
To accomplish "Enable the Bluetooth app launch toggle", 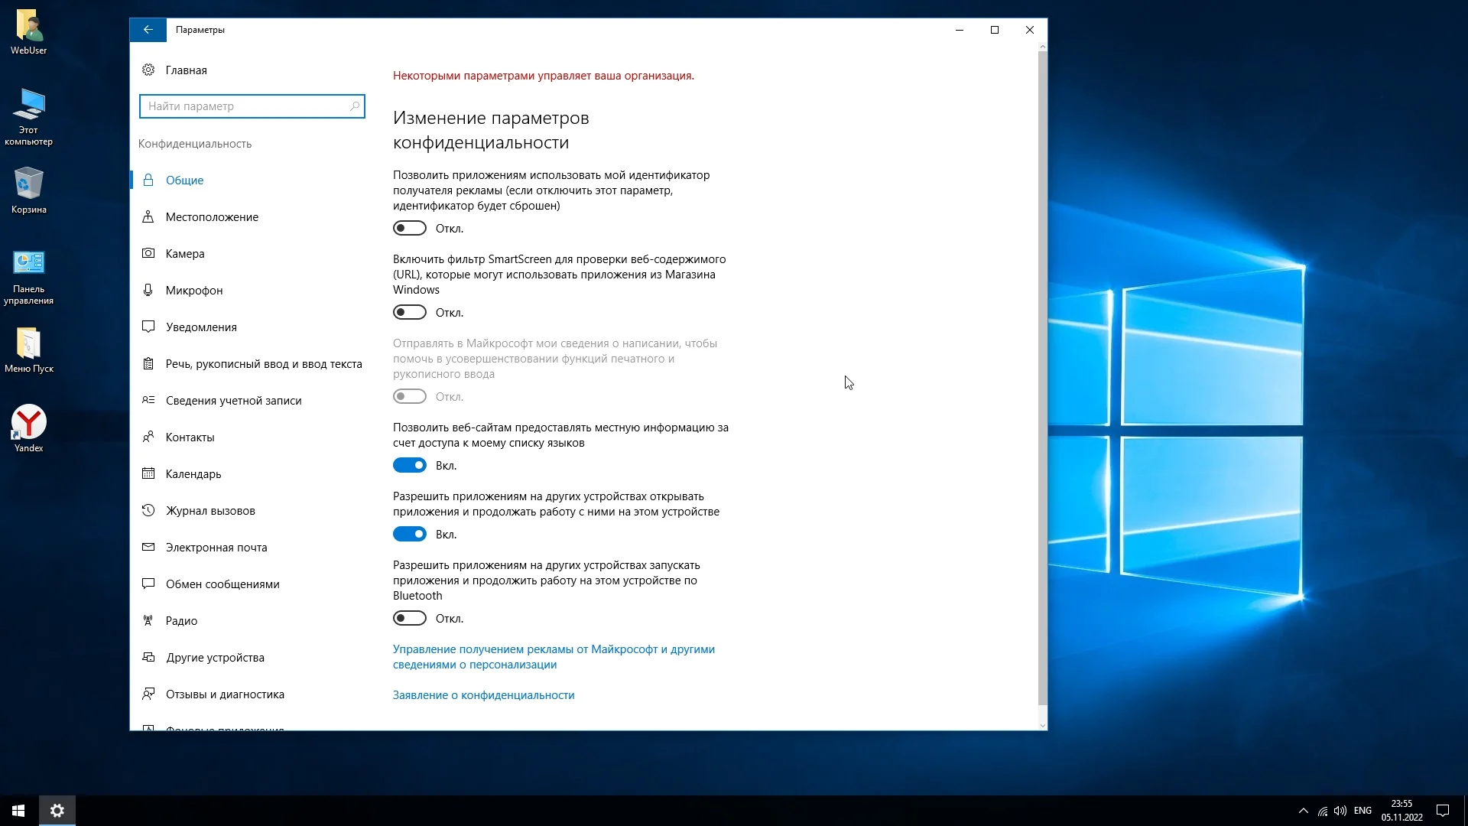I will (410, 618).
